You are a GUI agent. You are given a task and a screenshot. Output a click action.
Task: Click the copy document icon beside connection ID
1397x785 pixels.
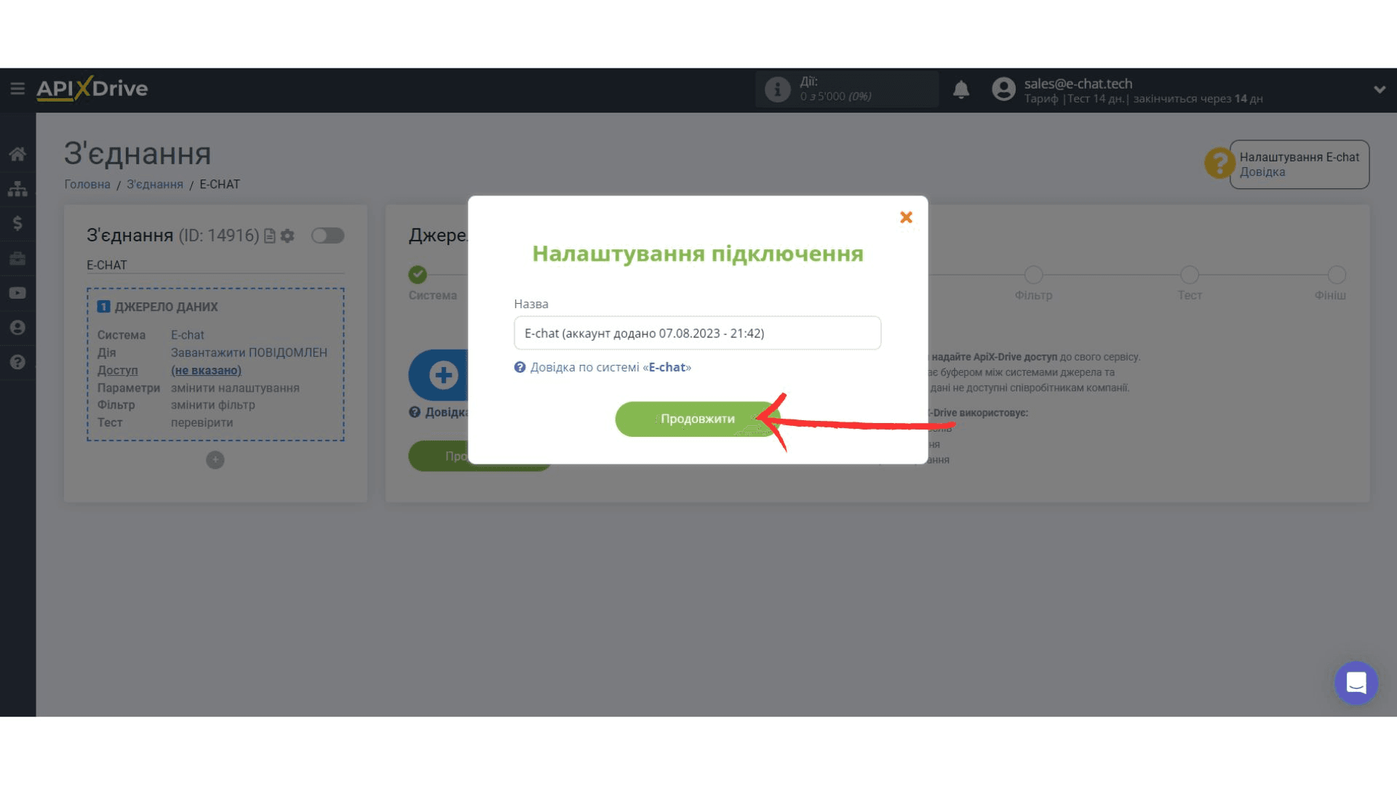pos(270,235)
